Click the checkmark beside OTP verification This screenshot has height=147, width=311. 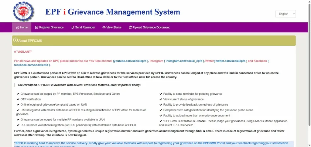coord(18,99)
